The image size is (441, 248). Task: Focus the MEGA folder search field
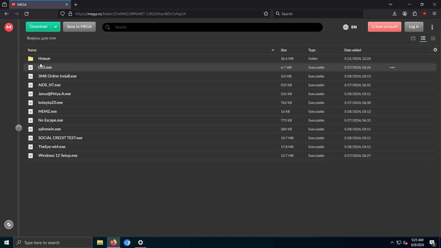coord(212,27)
